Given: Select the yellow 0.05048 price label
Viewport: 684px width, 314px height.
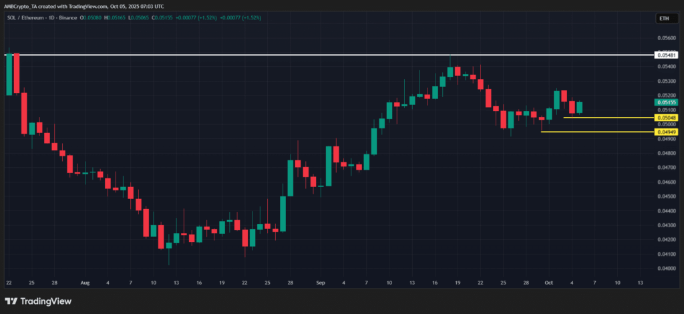Looking at the screenshot, I should (666, 118).
